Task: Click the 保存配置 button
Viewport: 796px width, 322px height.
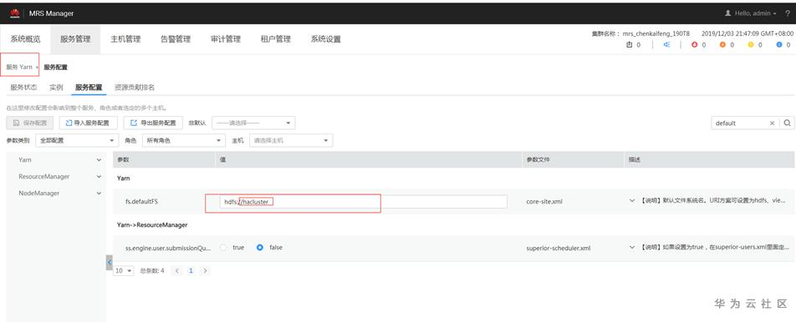Action: 29,123
